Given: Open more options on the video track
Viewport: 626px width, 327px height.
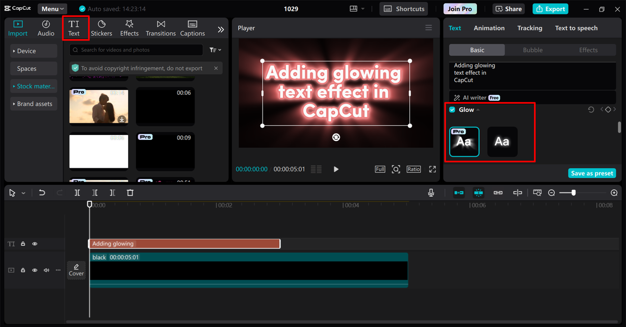Looking at the screenshot, I should 58,270.
